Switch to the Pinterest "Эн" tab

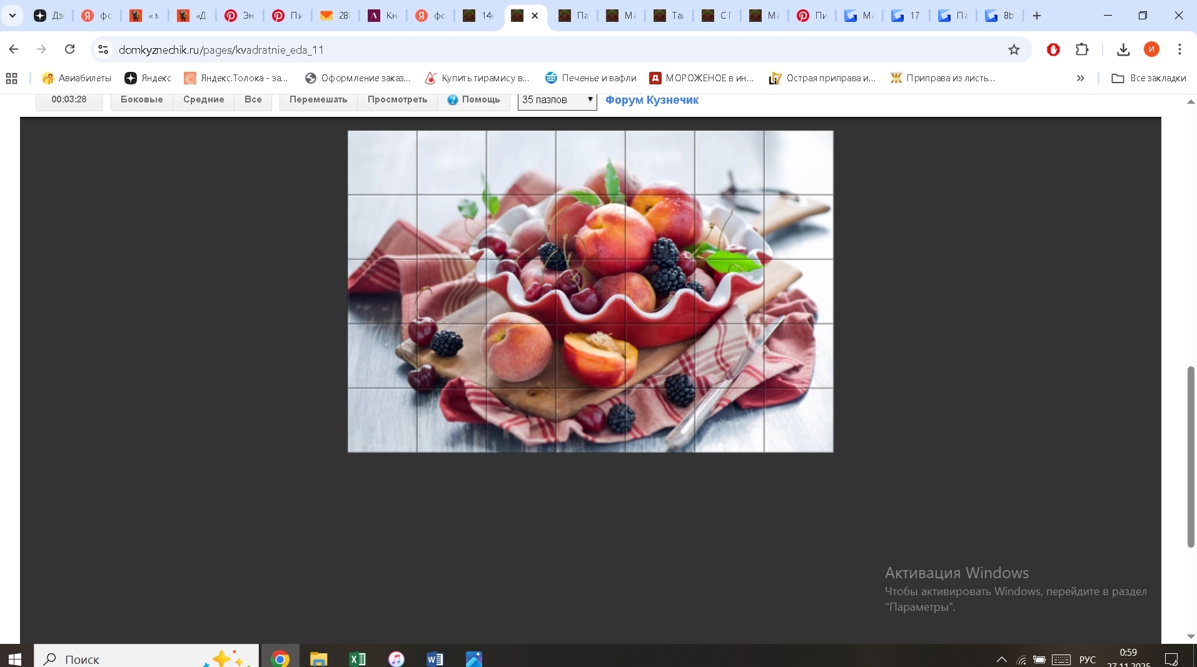240,16
